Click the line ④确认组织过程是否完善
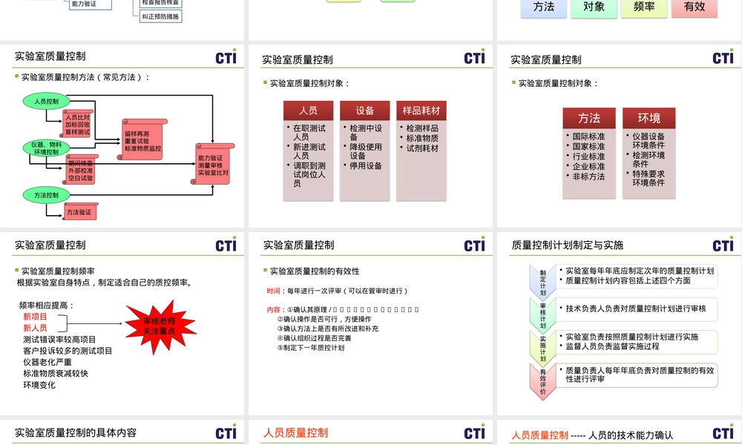Viewport: 742px width, 445px height. click(314, 338)
